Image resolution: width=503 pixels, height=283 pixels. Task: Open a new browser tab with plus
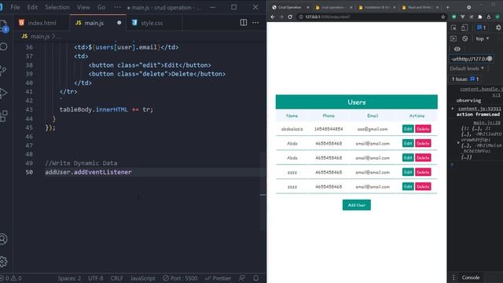(x=448, y=7)
